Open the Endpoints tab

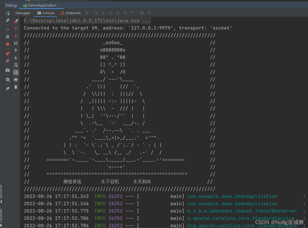tap(70, 13)
